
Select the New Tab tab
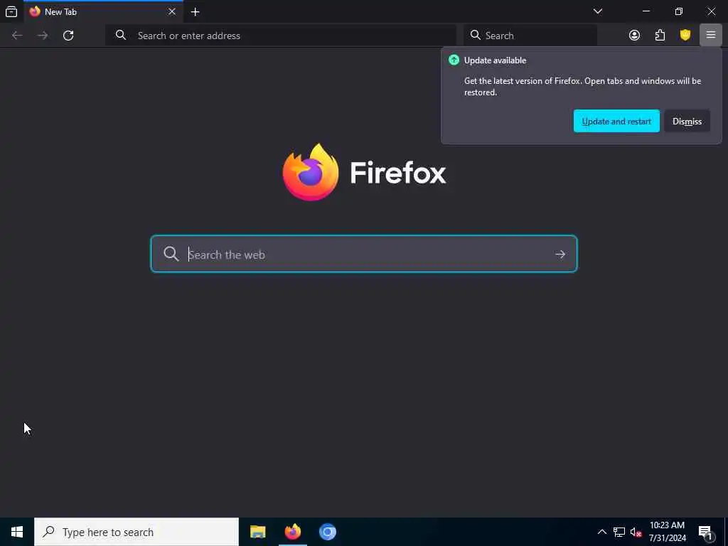[x=103, y=12]
